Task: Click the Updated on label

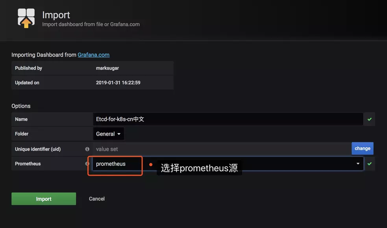Action: (x=27, y=83)
